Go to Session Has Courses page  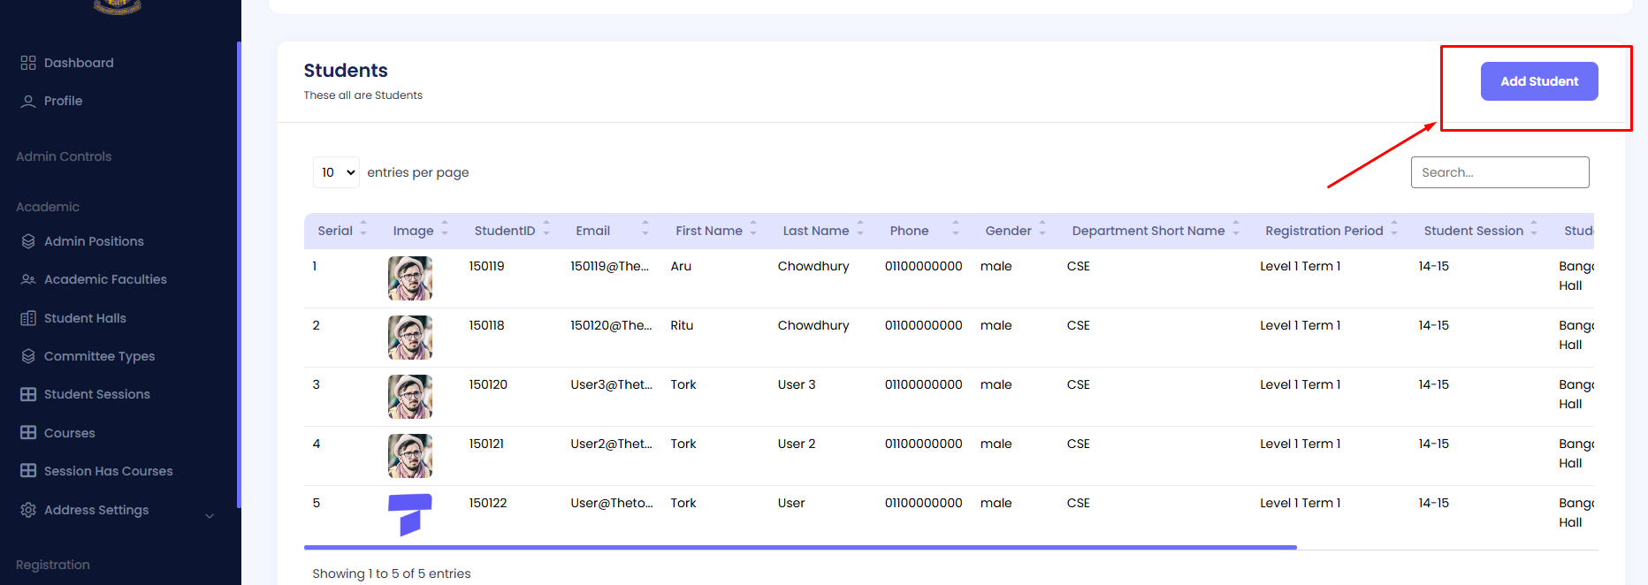tap(108, 471)
